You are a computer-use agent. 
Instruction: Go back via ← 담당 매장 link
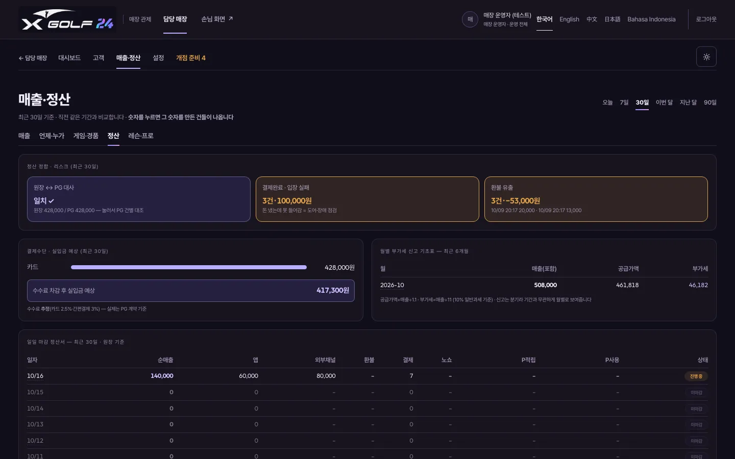33,58
